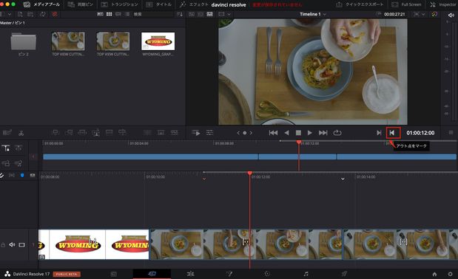Play the timeline forward
The image size is (458, 279).
(x=309, y=133)
